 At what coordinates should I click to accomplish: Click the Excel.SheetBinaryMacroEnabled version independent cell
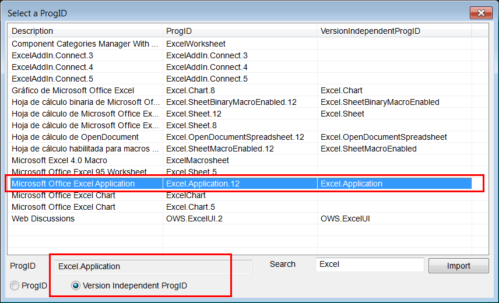pos(394,102)
